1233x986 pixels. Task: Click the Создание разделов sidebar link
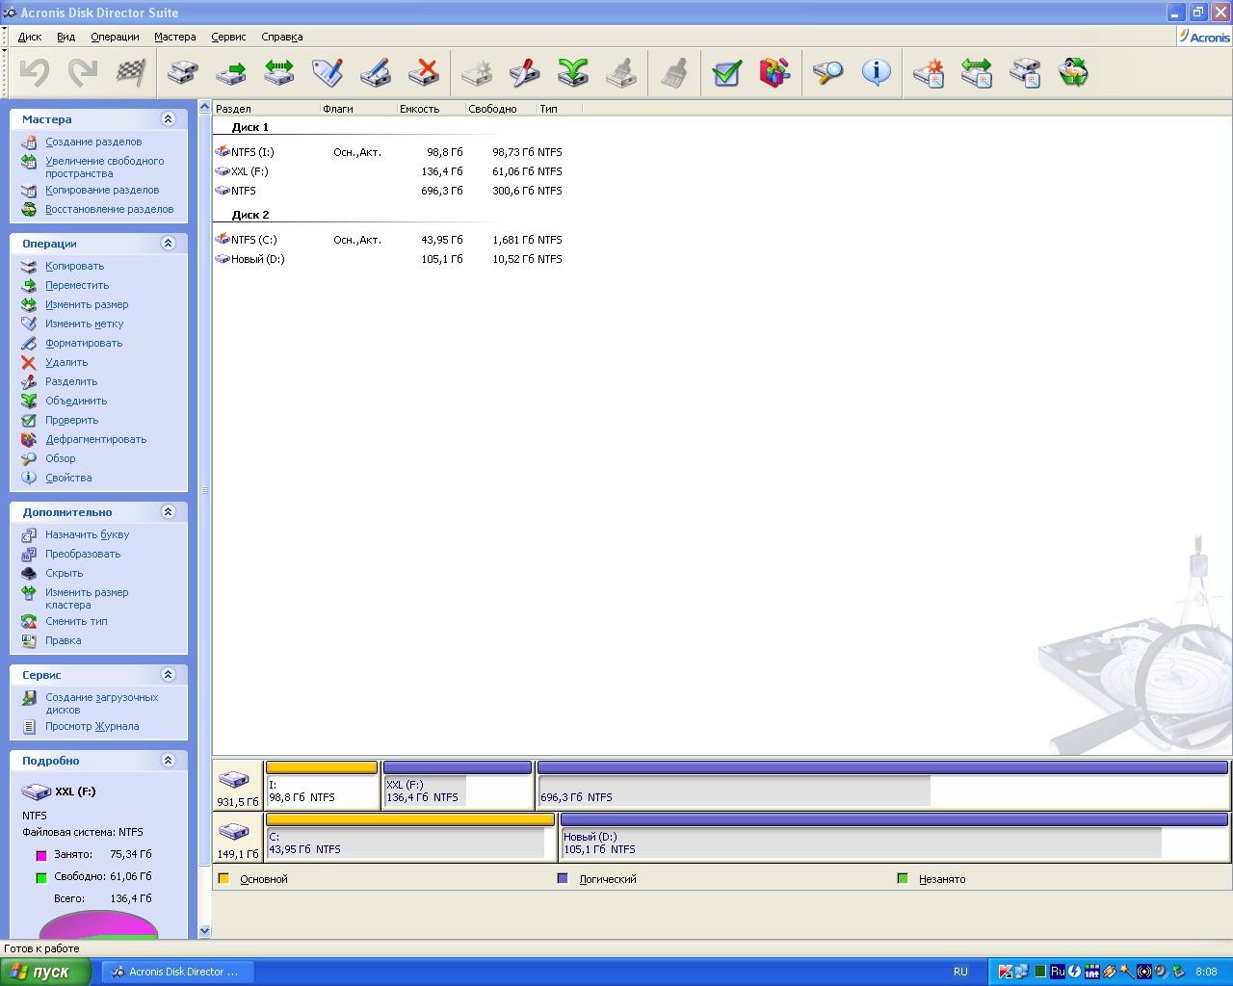point(93,142)
